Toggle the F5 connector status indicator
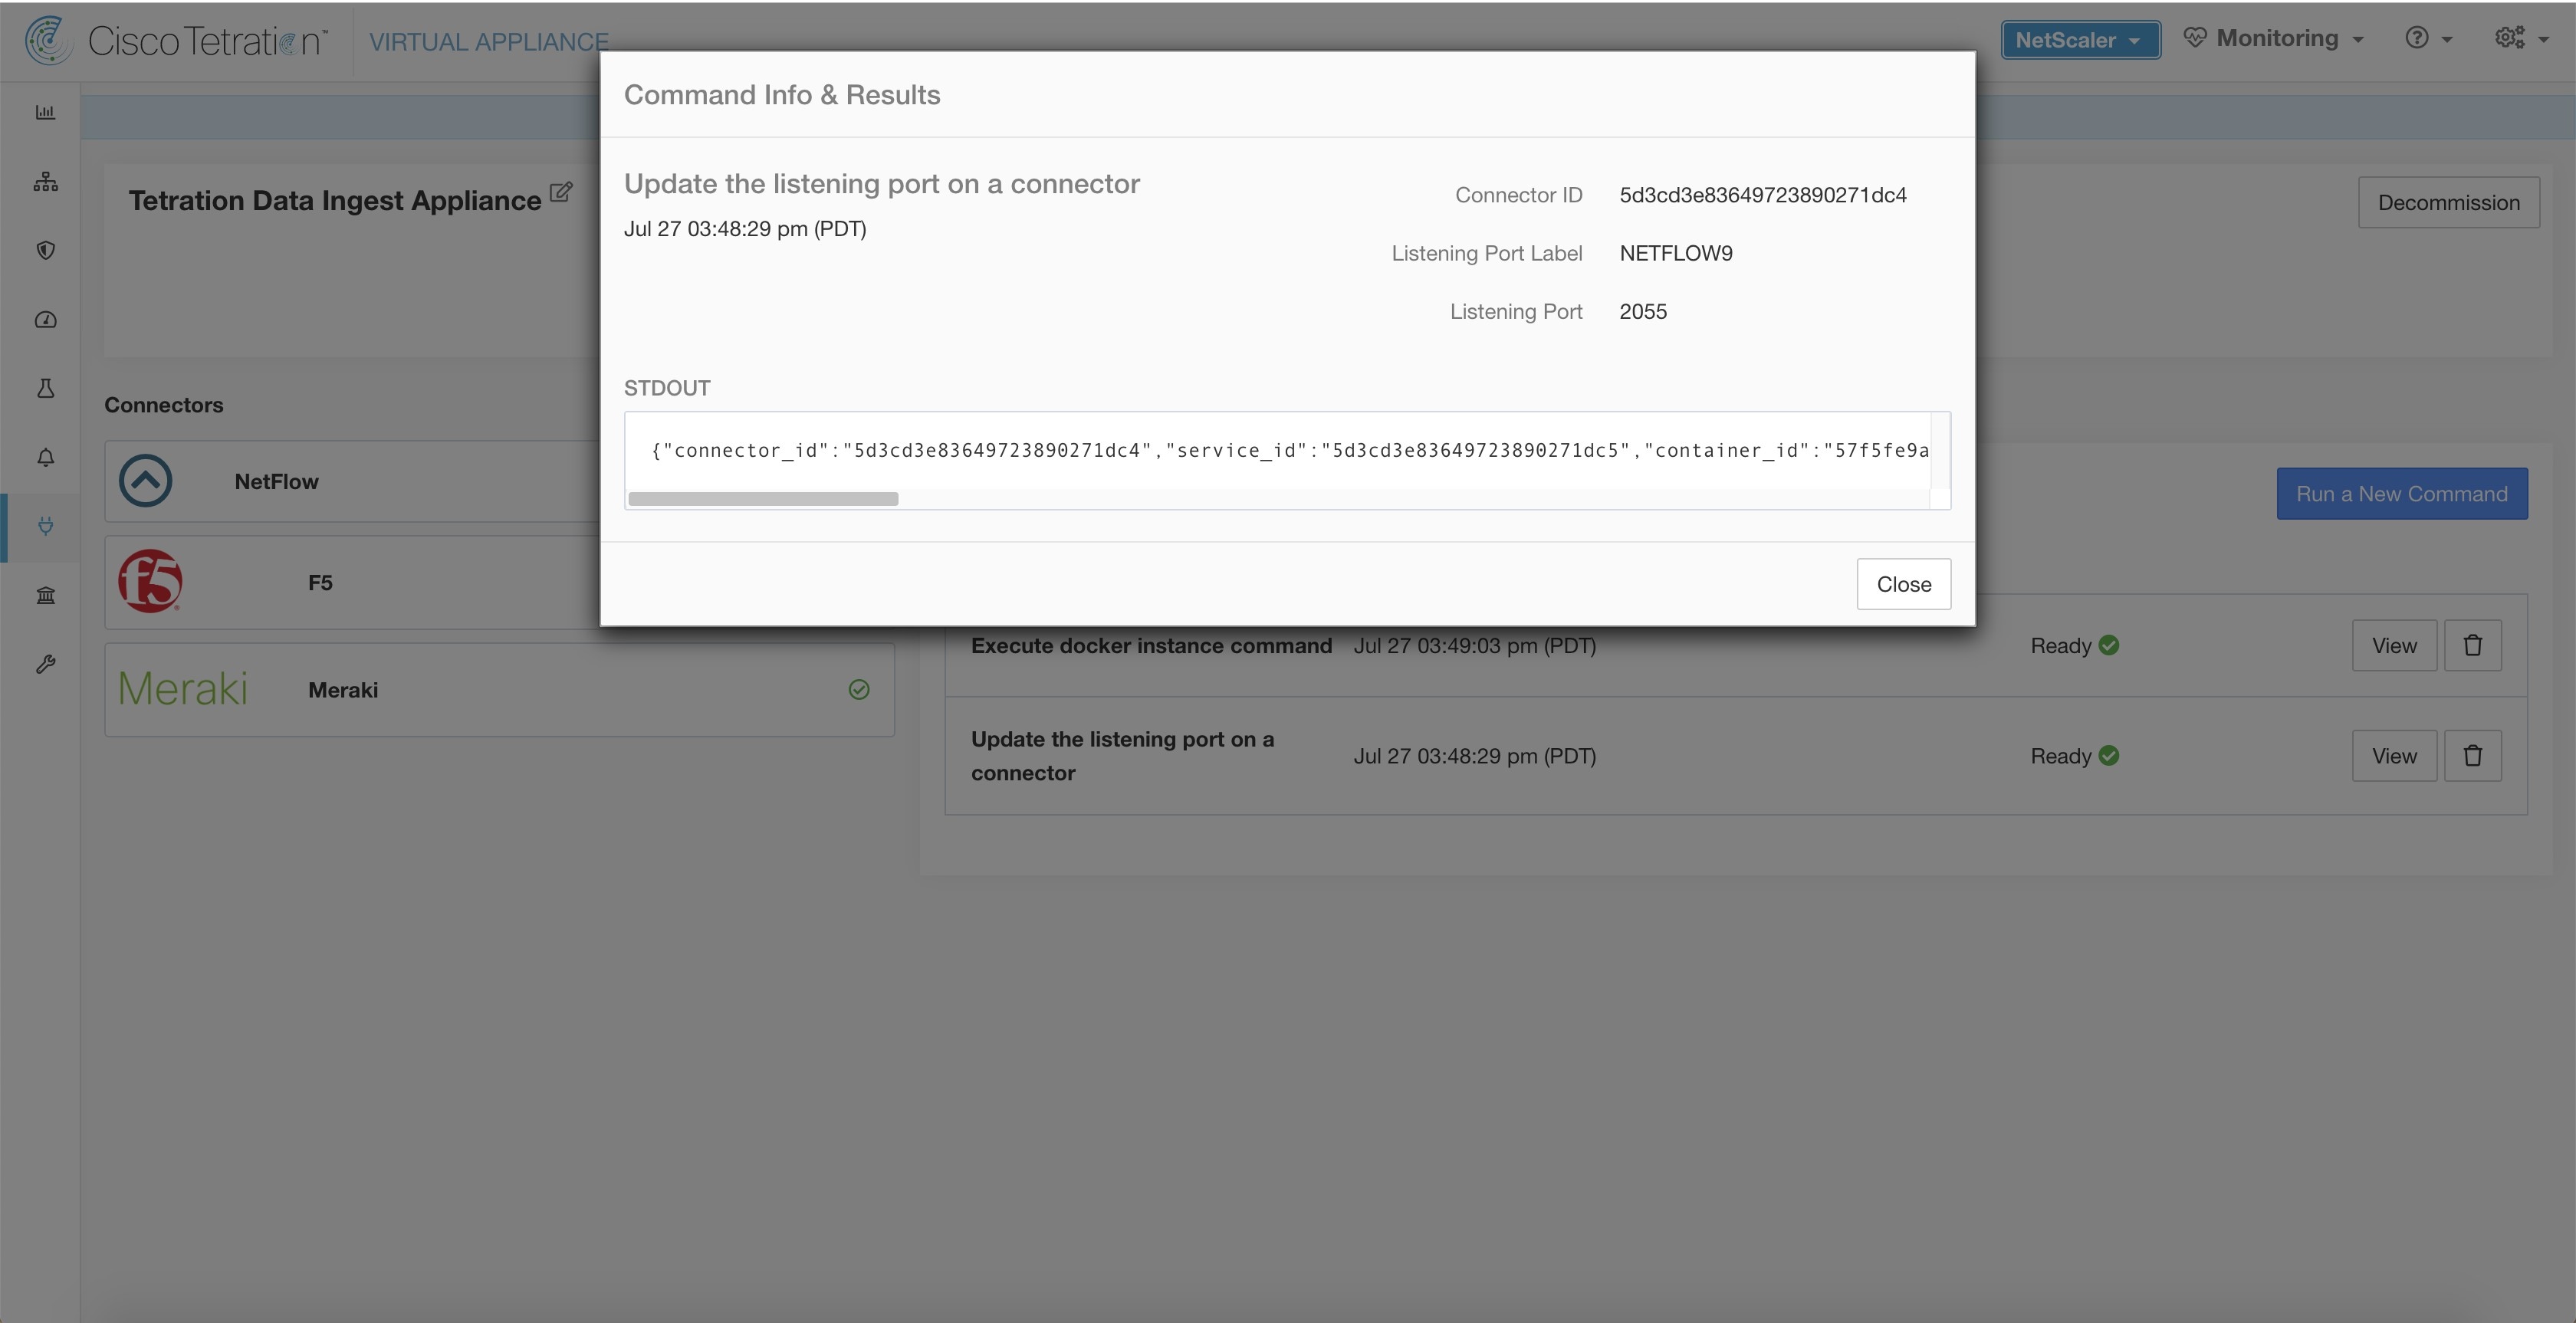This screenshot has width=2576, height=1323. 859,580
